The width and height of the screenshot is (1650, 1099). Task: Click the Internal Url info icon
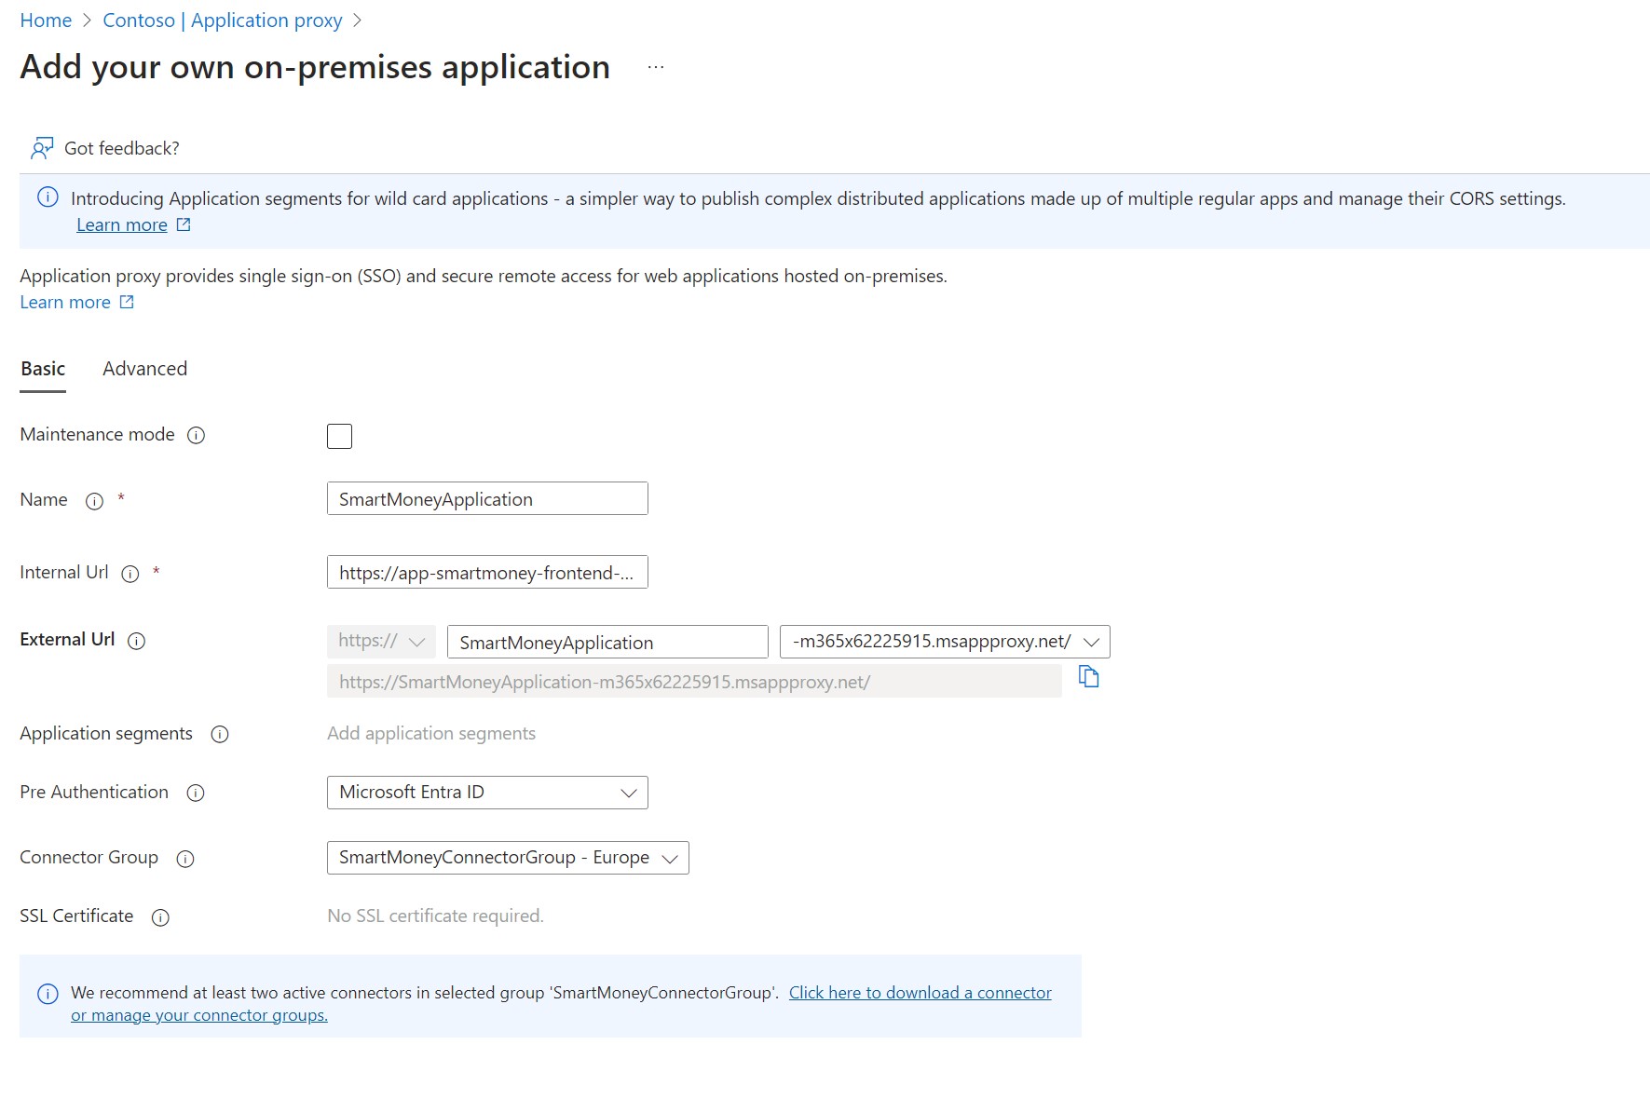pos(130,574)
